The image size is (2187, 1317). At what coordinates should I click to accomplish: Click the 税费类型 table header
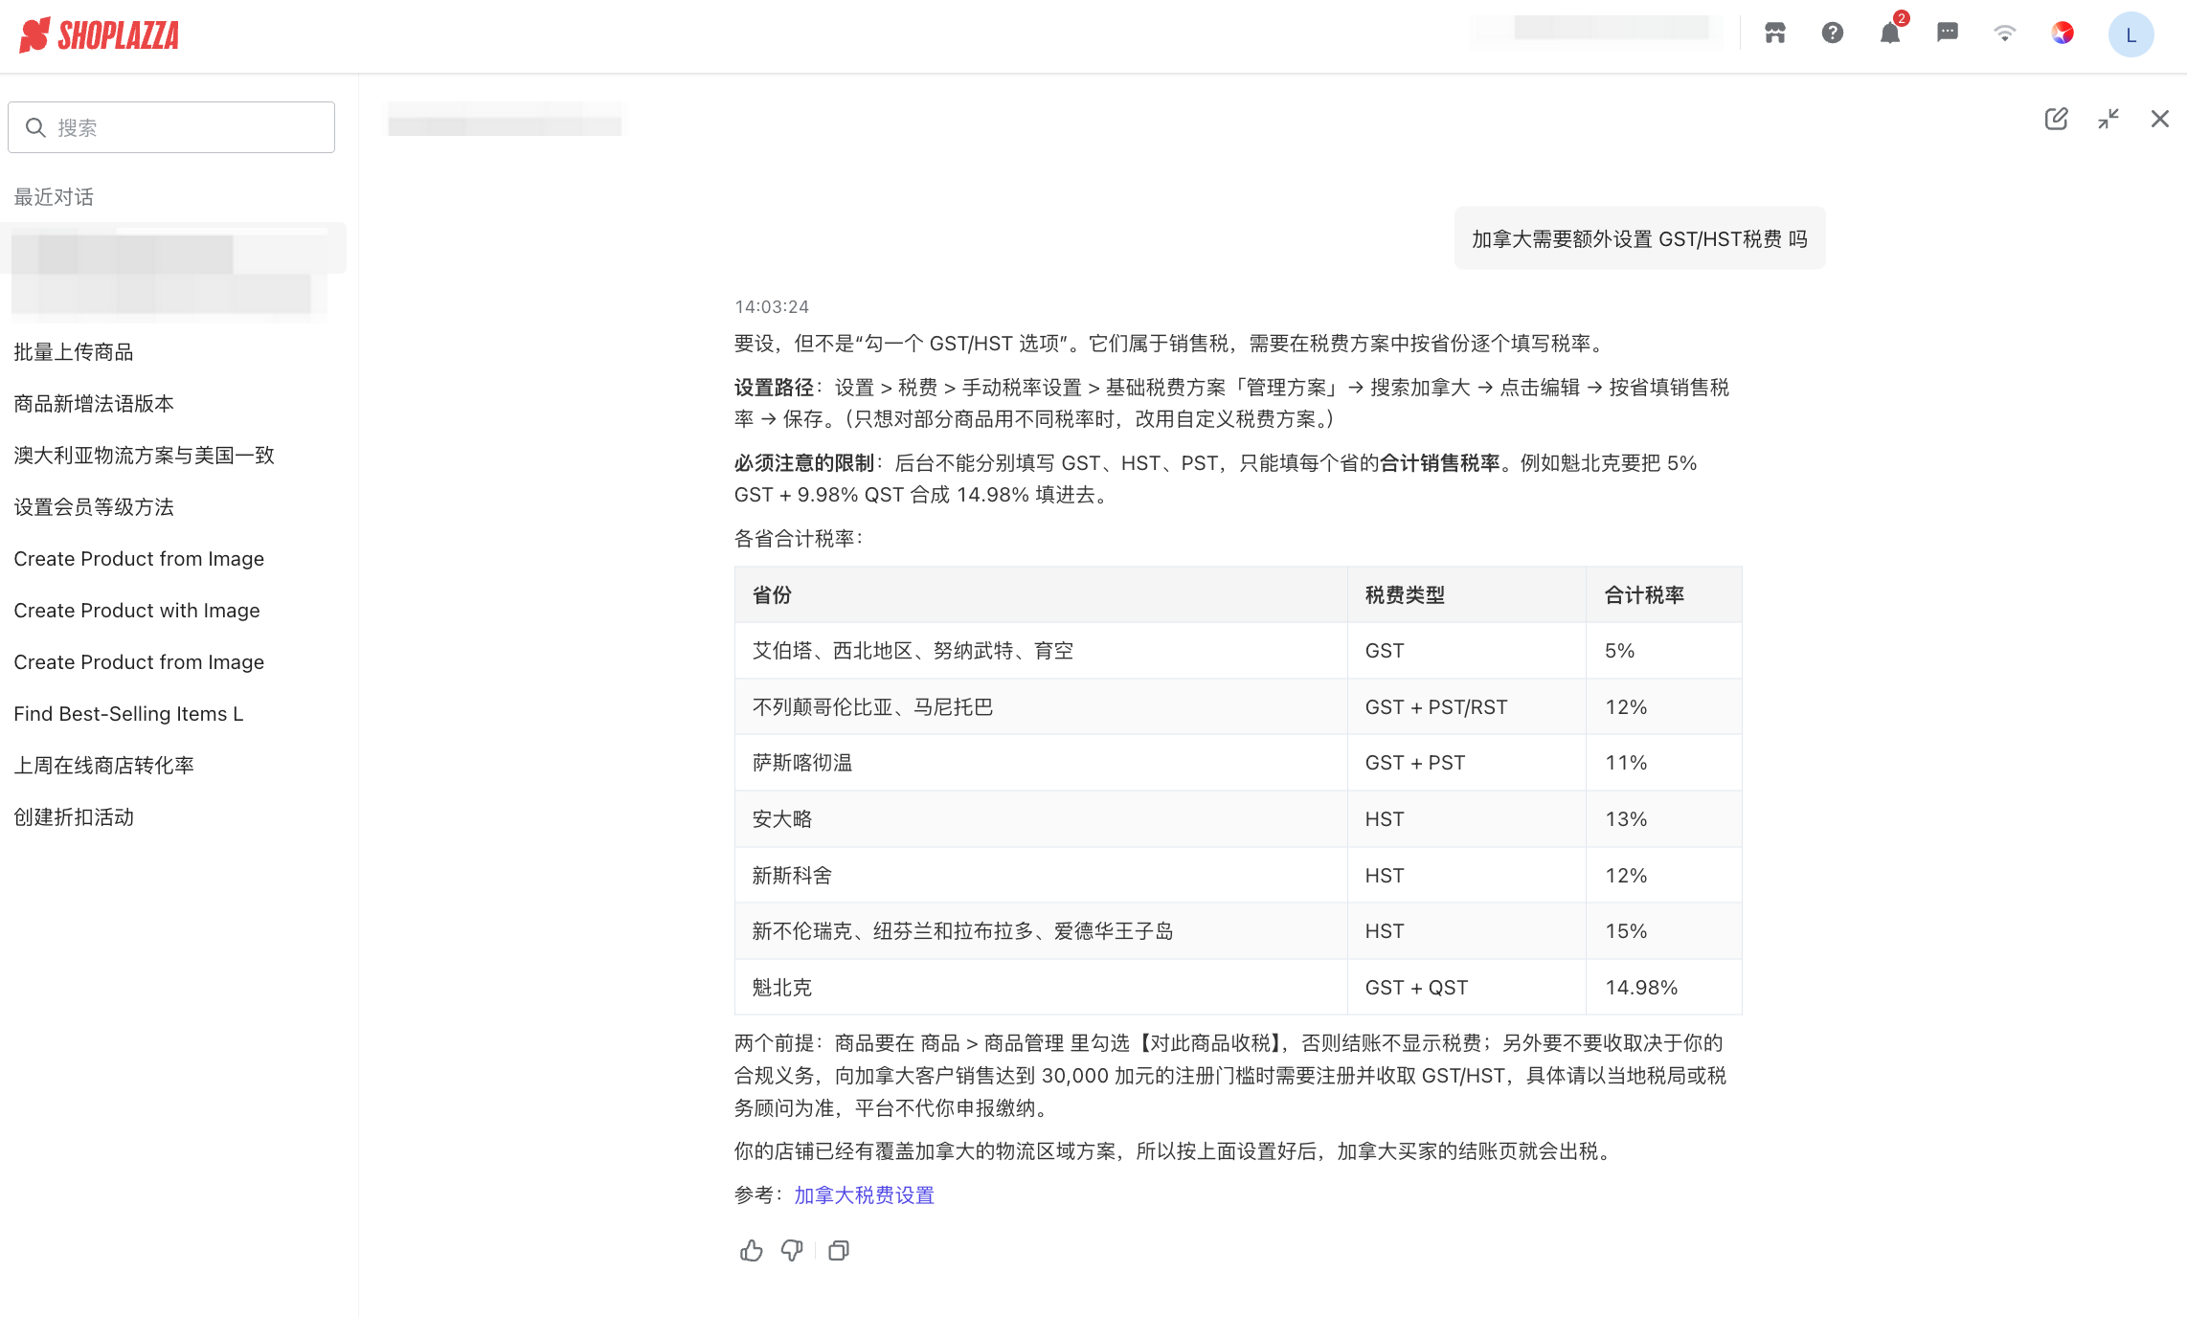(x=1467, y=595)
